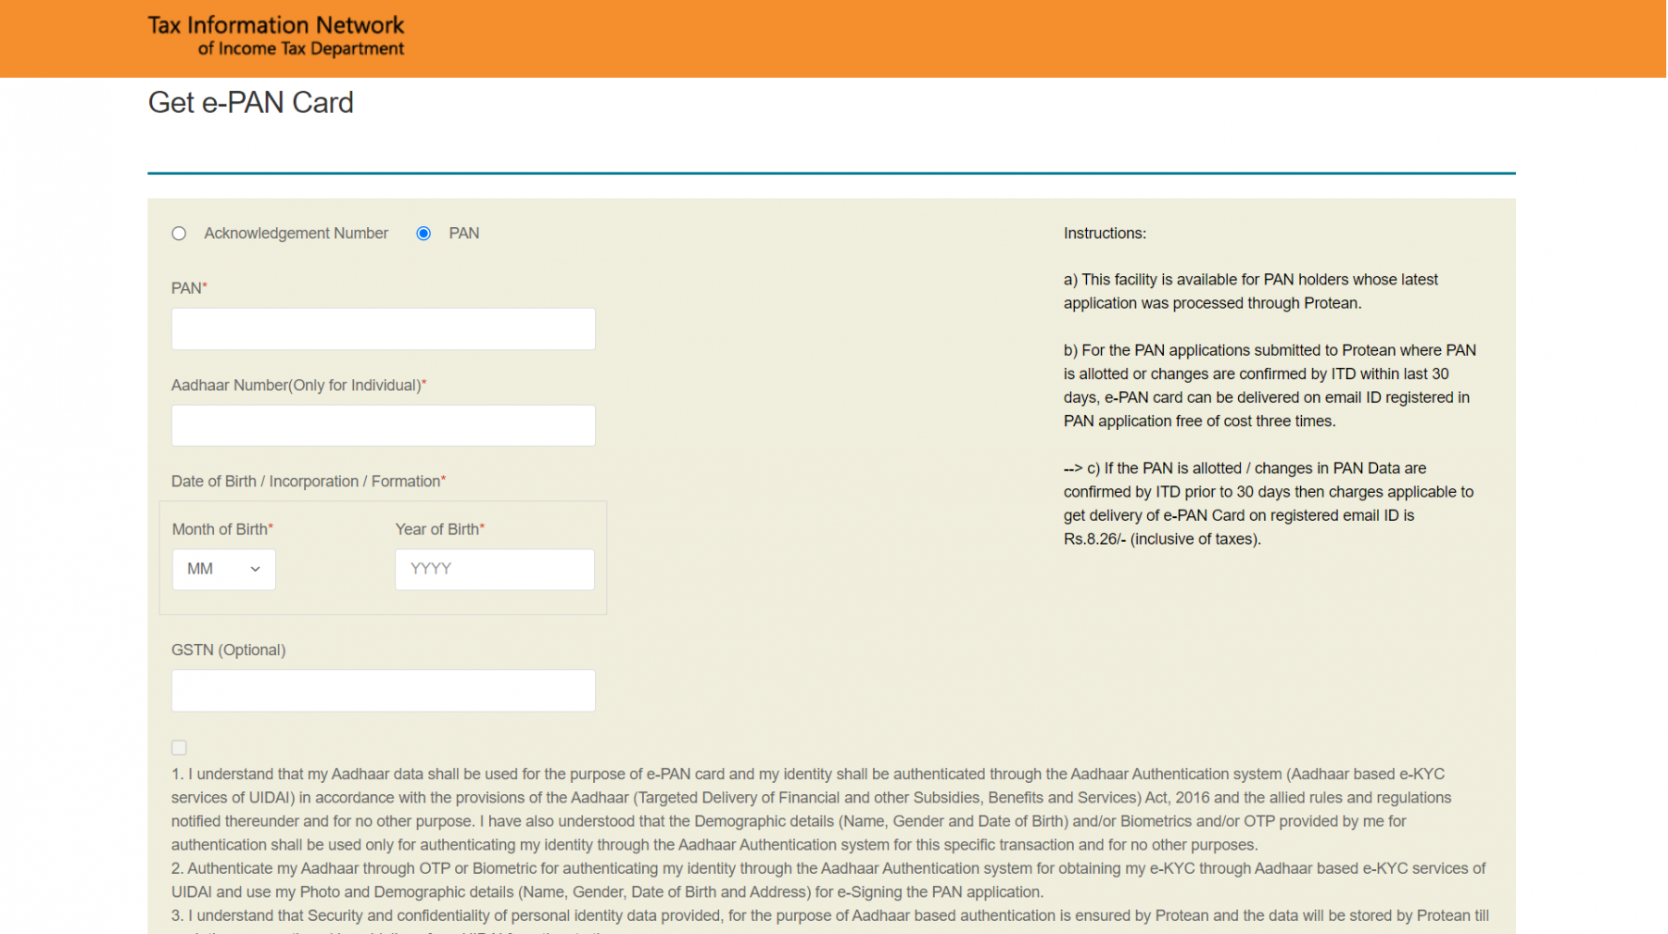Click the chevron arrow in month selector
Image resolution: width=1668 pixels, height=934 pixels.
255,569
